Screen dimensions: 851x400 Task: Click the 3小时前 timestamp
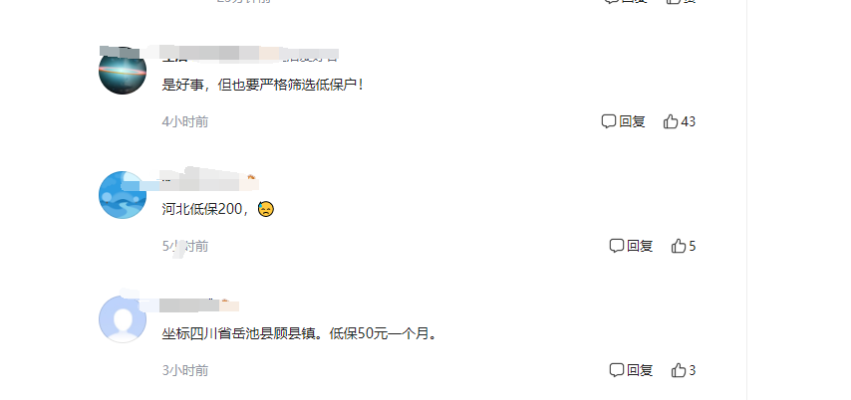tap(185, 370)
